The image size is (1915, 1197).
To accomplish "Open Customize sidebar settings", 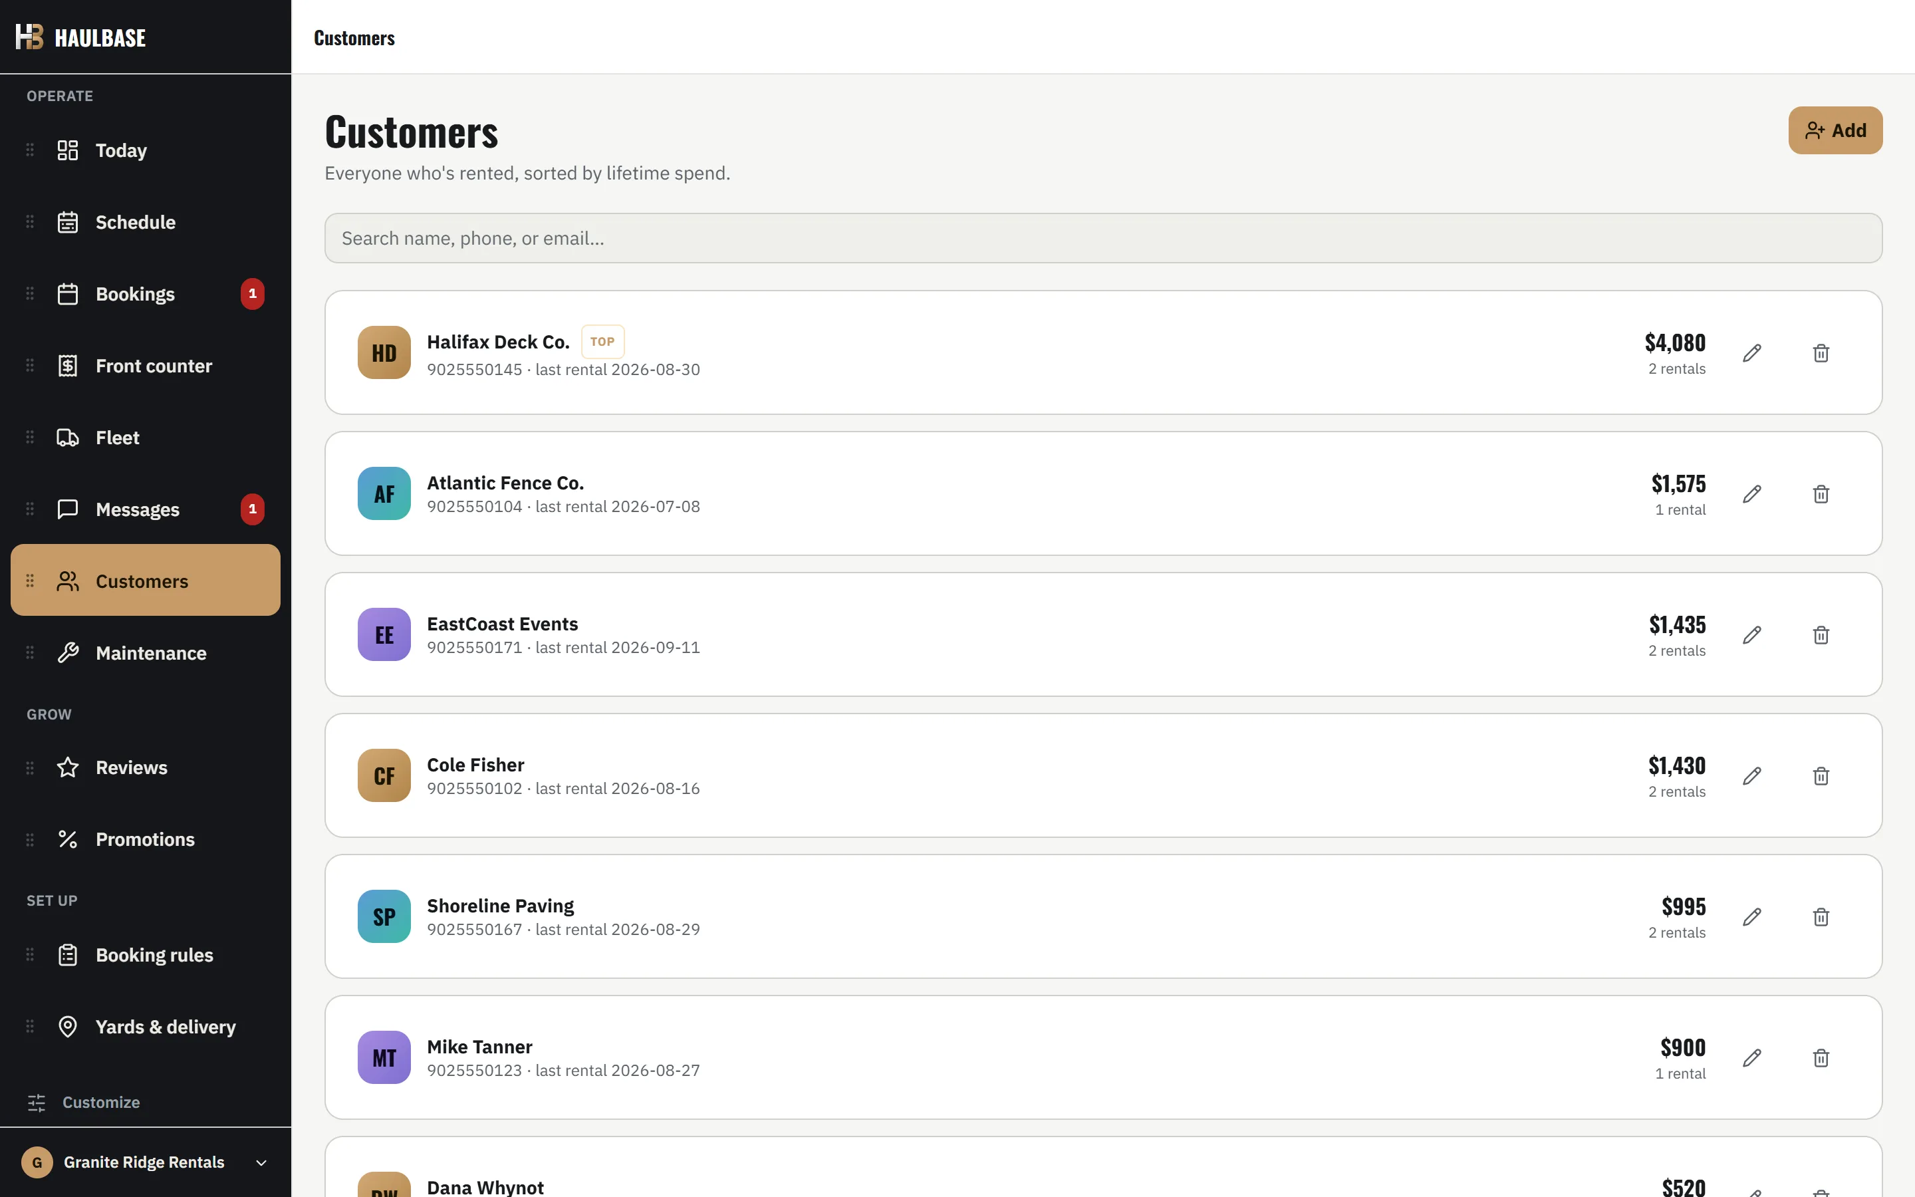I will tap(84, 1102).
